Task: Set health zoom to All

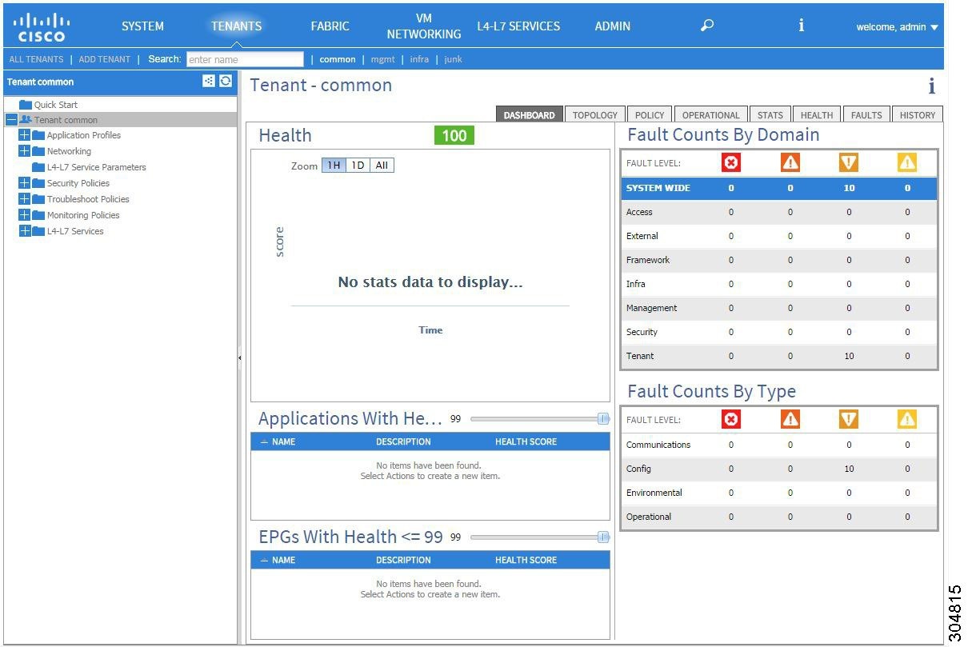Action: pyautogui.click(x=382, y=166)
